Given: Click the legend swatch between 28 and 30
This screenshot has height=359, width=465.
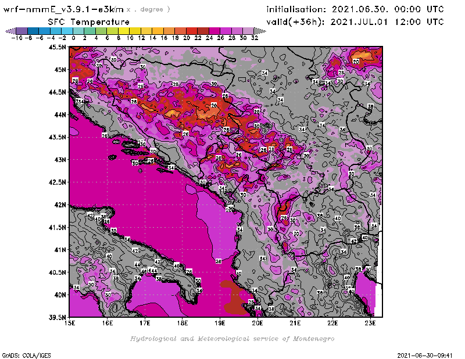Looking at the screenshot, I should pyautogui.click(x=237, y=31).
